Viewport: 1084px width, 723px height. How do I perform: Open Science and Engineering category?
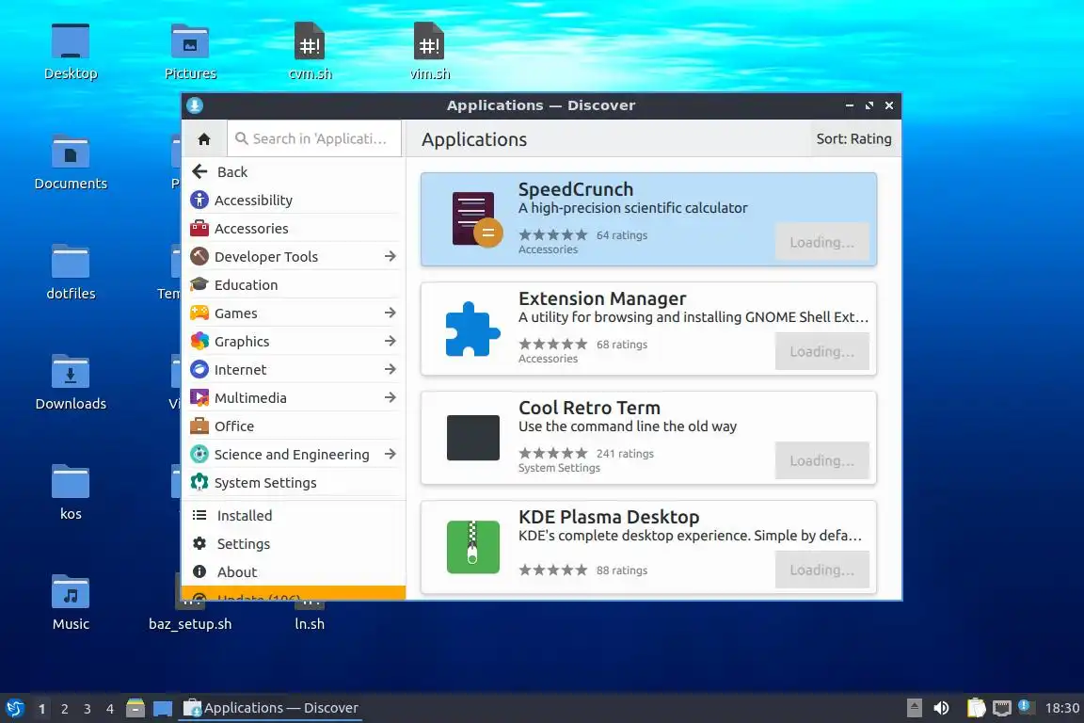[x=292, y=455]
